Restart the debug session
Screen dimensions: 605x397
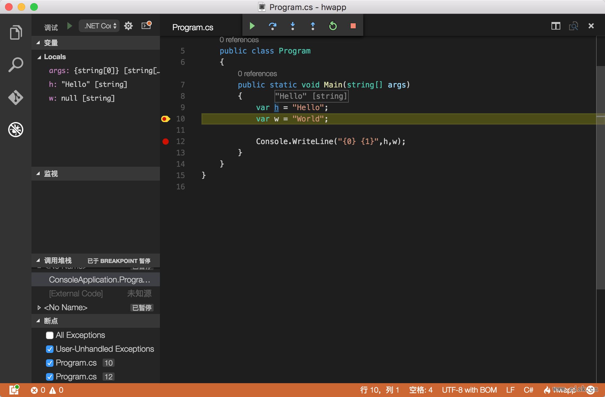click(333, 26)
